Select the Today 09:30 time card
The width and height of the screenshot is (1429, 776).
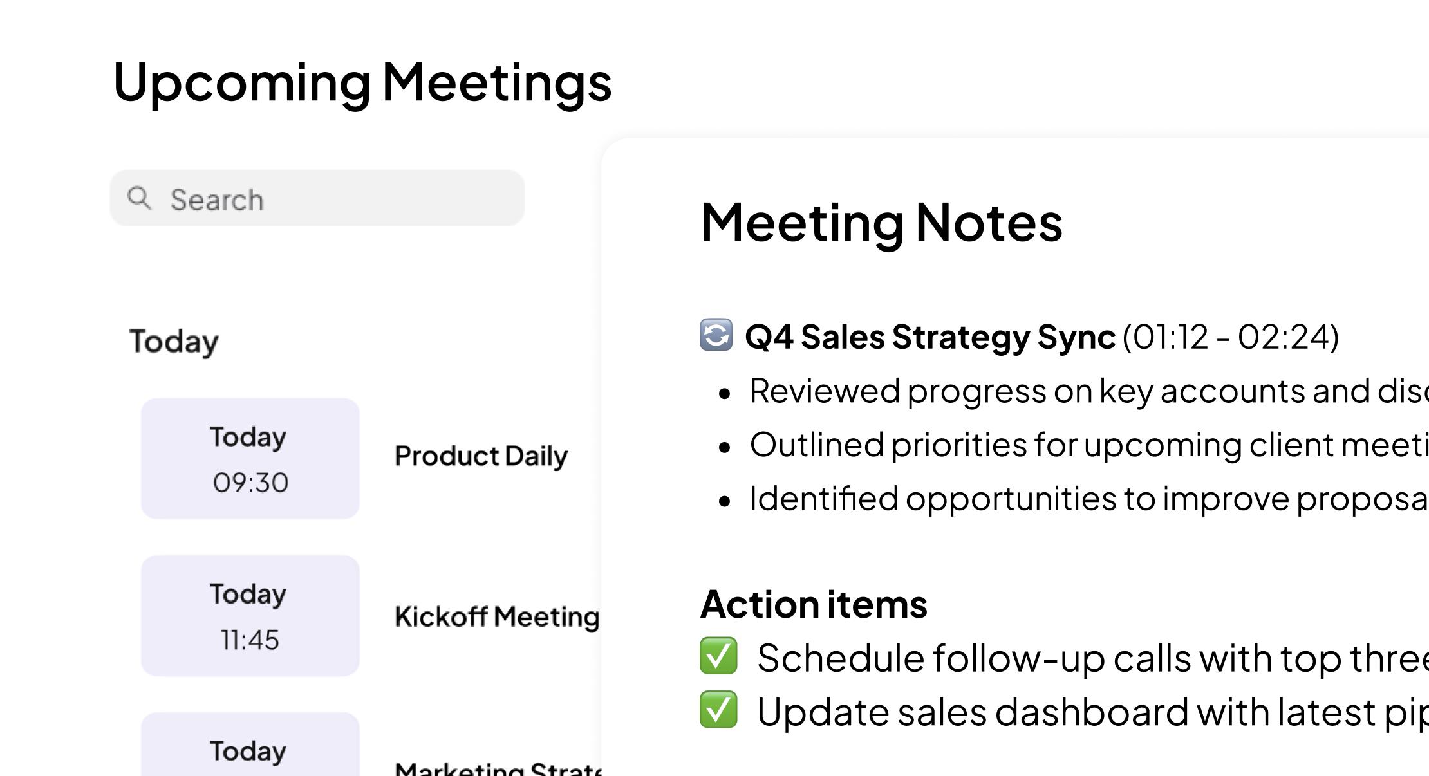pos(250,459)
